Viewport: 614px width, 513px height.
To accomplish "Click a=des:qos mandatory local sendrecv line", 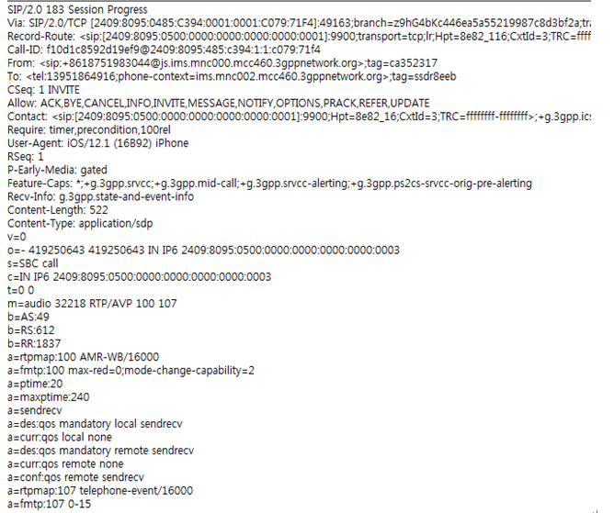I will coord(95,424).
